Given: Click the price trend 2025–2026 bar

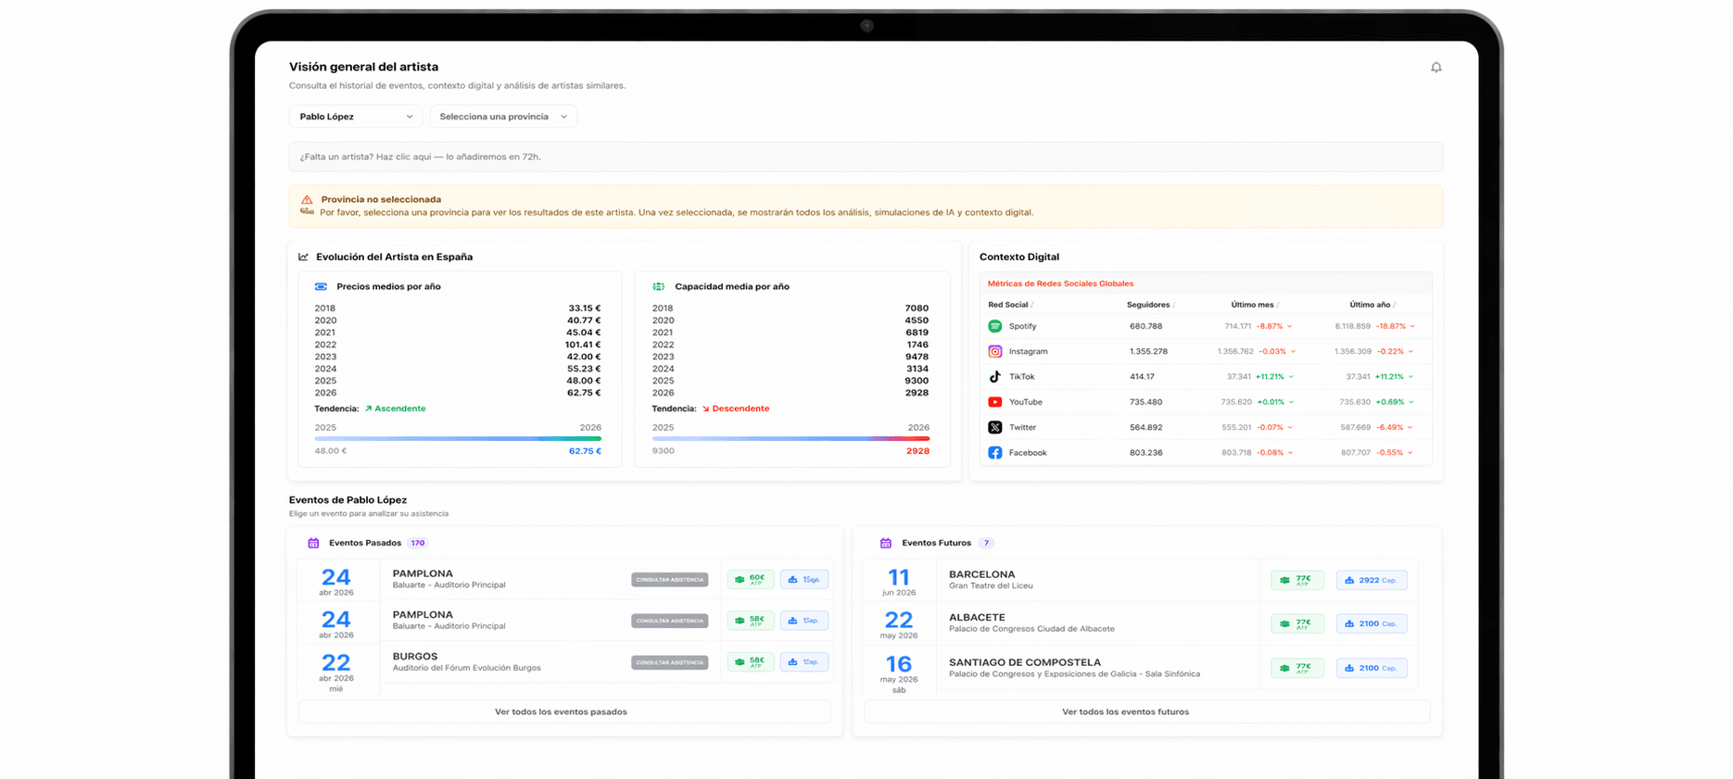Looking at the screenshot, I should [458, 439].
